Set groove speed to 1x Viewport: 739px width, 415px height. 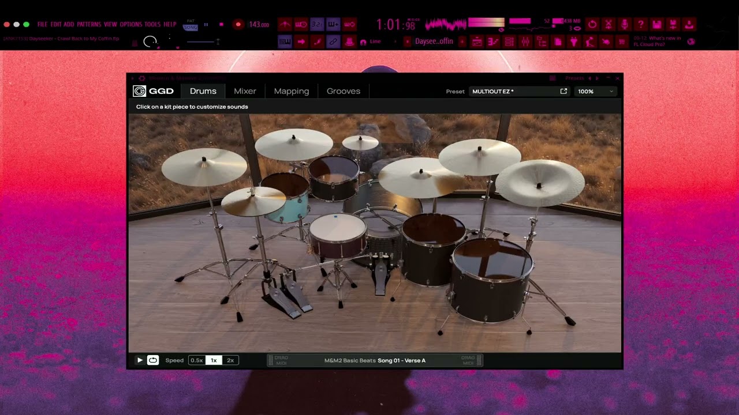(x=214, y=360)
